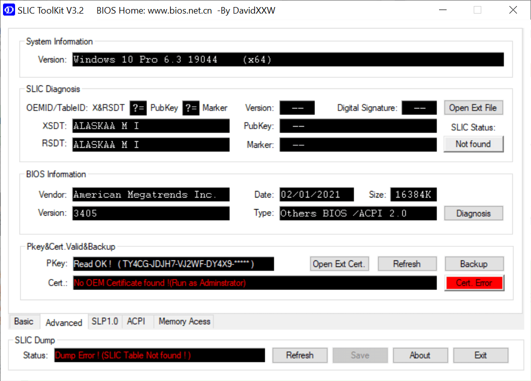This screenshot has width=531, height=381.
Task: Select the Advanced tab
Action: tap(64, 322)
